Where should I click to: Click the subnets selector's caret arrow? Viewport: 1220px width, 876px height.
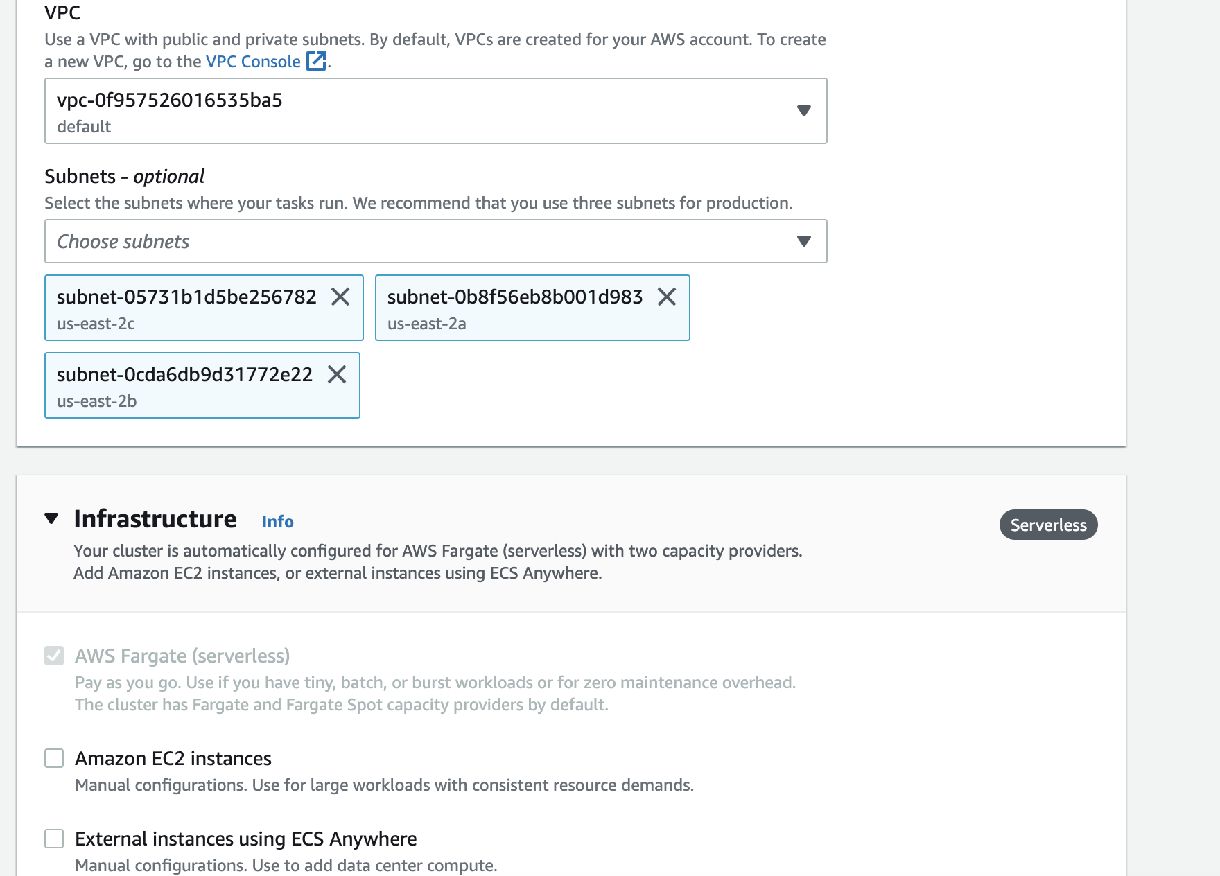point(803,241)
